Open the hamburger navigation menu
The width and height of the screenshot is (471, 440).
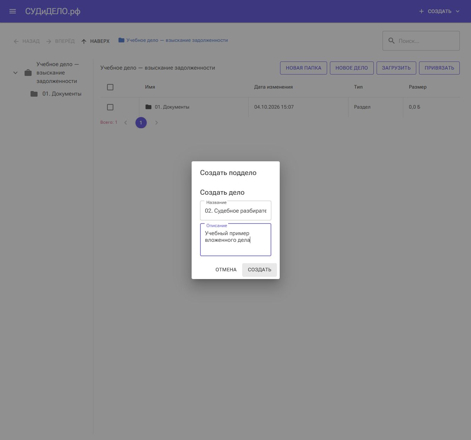(x=13, y=11)
